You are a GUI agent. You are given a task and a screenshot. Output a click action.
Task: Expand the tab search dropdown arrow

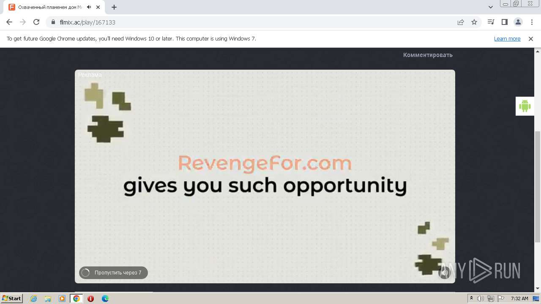point(491,7)
